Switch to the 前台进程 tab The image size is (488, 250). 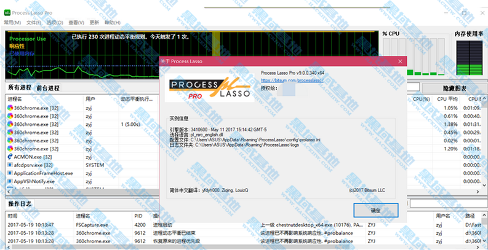pyautogui.click(x=48, y=88)
